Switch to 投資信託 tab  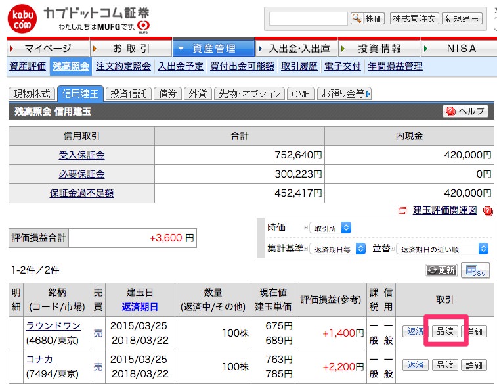point(129,94)
